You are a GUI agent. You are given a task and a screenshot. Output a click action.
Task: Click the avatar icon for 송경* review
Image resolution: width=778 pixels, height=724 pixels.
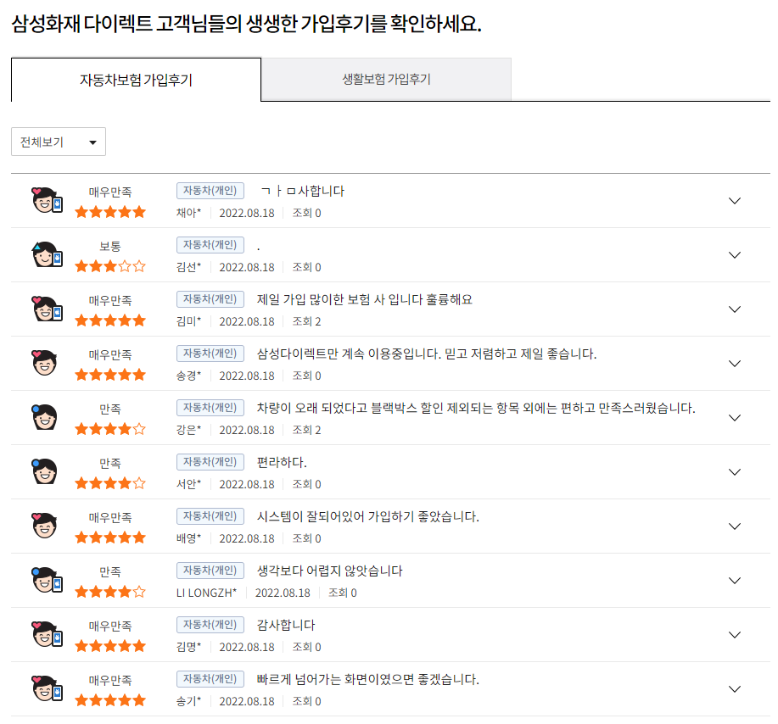click(45, 363)
